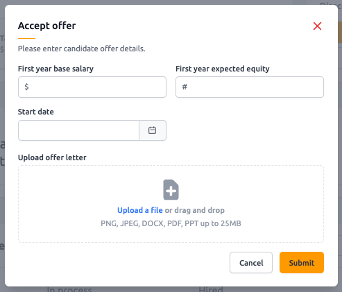Click the hash symbol in equity field

click(x=185, y=87)
